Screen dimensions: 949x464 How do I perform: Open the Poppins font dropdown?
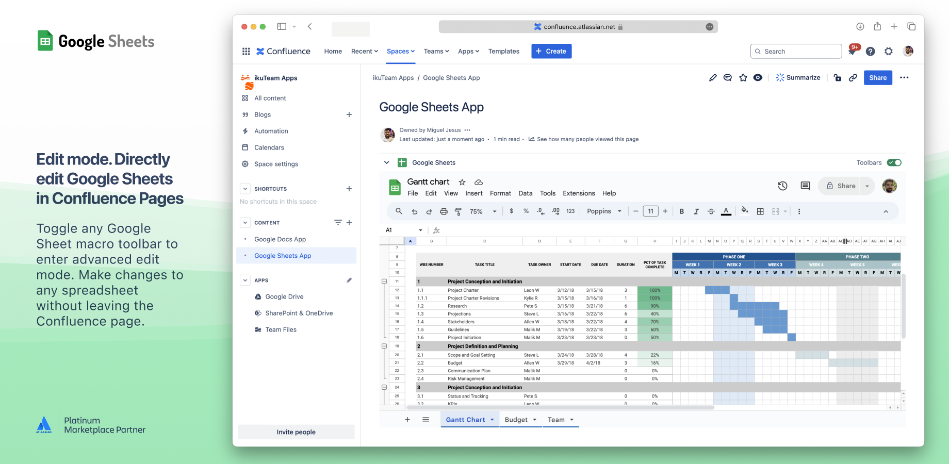[x=604, y=211]
